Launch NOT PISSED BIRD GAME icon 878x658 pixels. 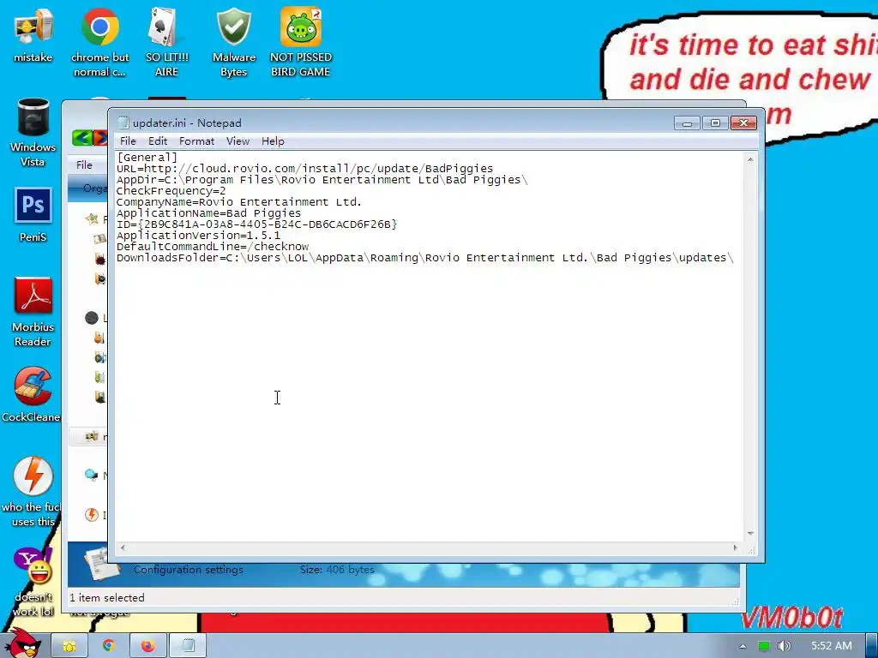coord(301,42)
